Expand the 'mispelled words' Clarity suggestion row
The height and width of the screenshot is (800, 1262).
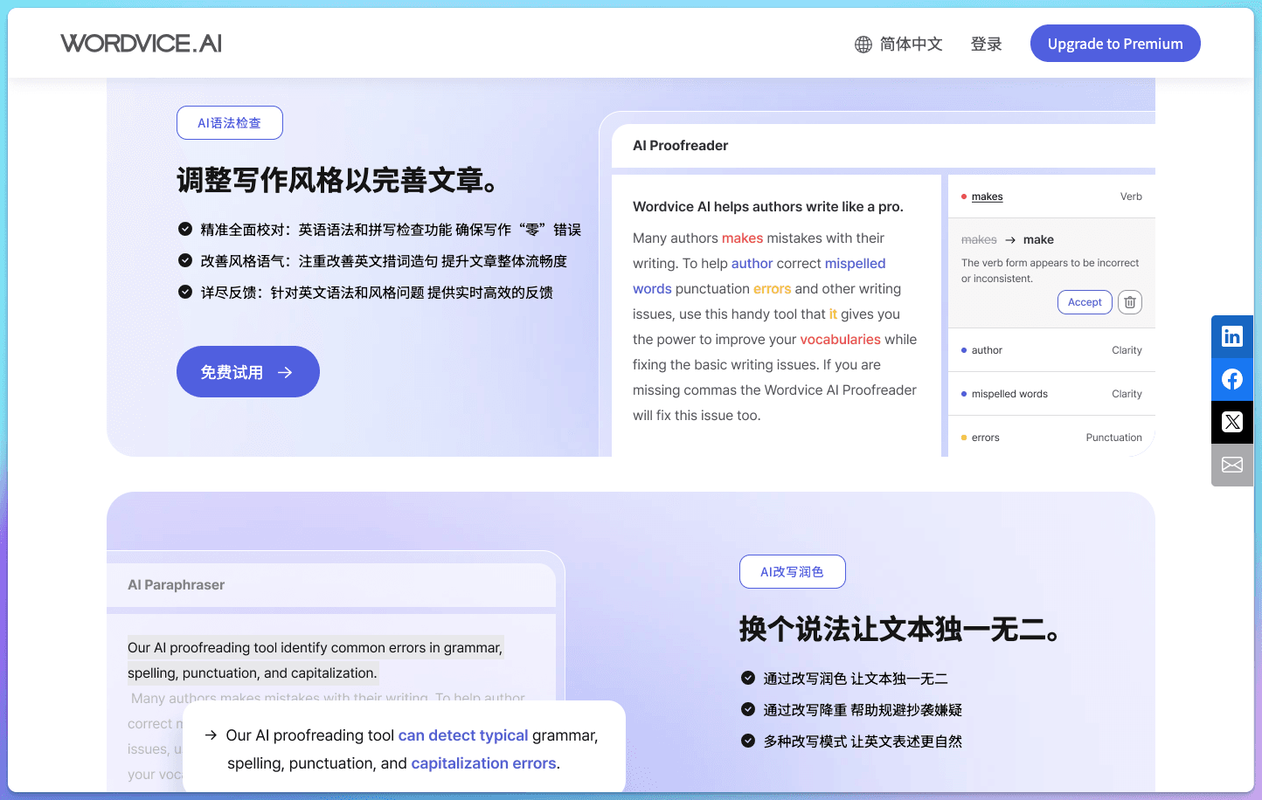tap(1052, 394)
